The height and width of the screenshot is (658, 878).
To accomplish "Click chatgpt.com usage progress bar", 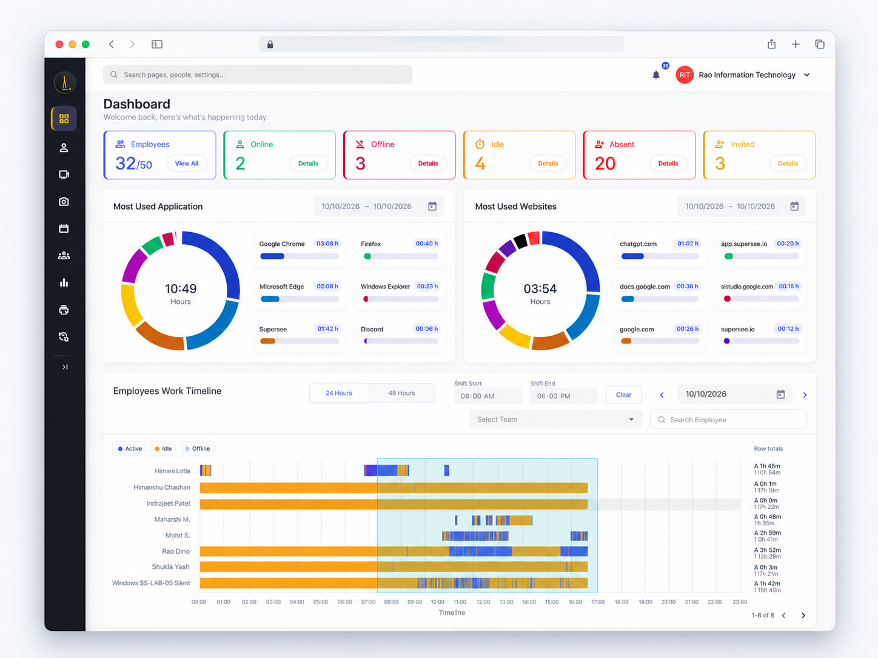I will point(660,256).
